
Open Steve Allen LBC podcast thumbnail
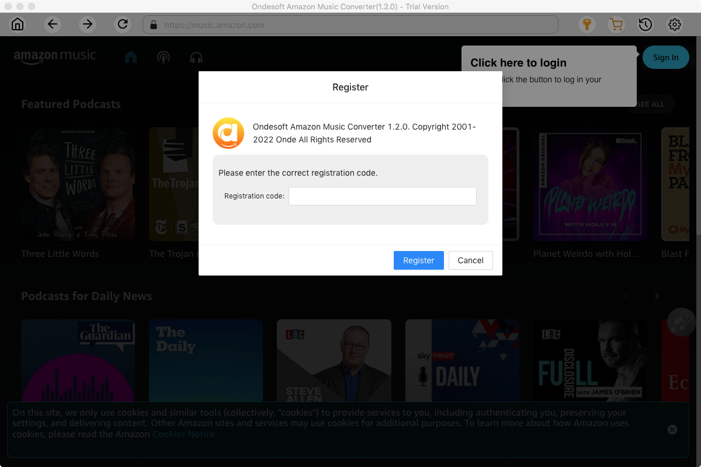(334, 361)
